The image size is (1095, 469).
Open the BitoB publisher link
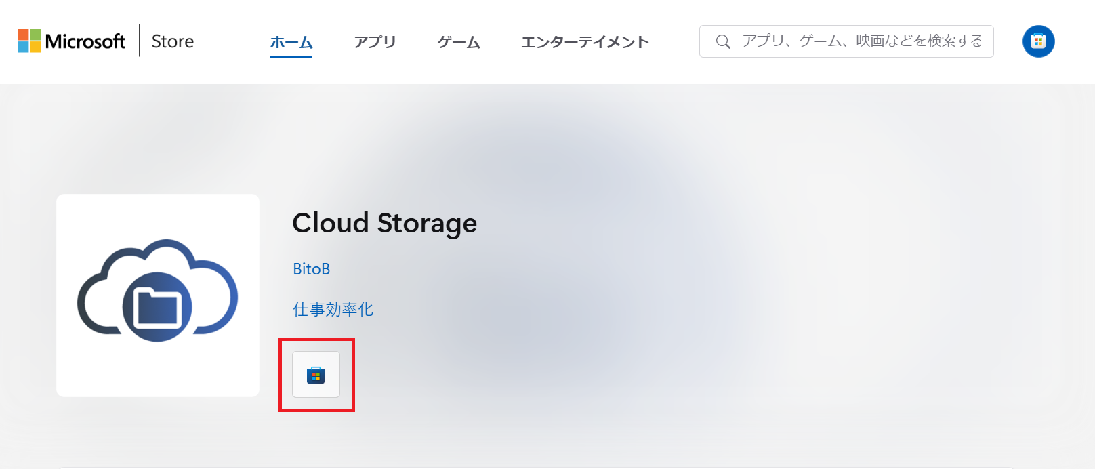311,269
